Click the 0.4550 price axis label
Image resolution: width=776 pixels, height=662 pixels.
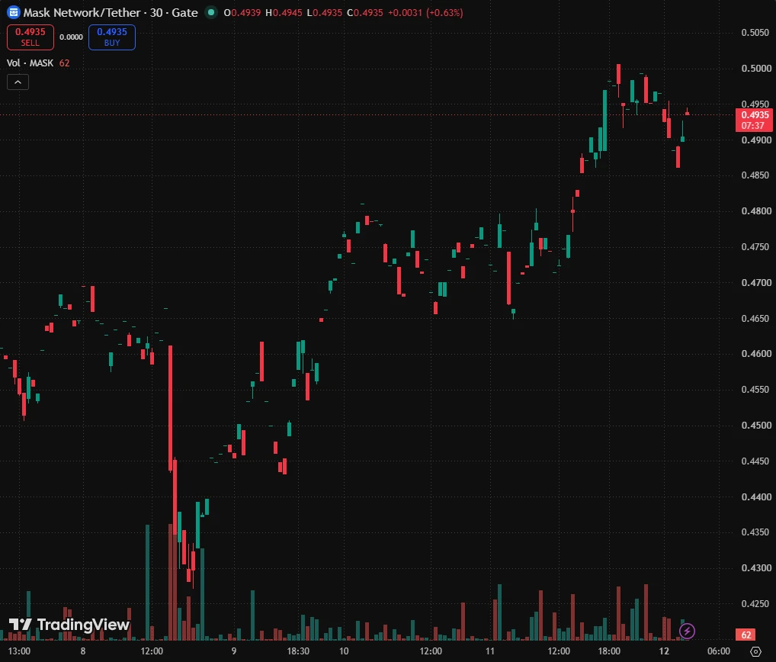[755, 390]
